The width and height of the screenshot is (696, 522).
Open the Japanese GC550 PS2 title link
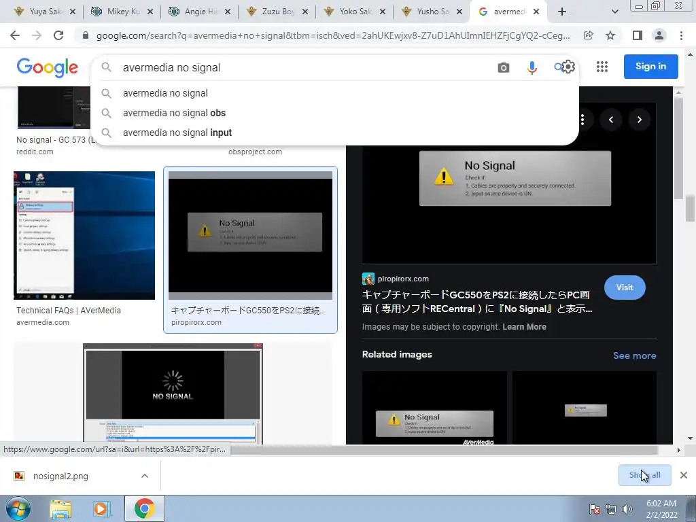pos(477,301)
